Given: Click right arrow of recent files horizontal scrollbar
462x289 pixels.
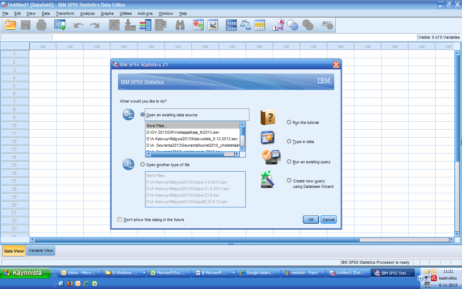Looking at the screenshot, I should (237, 154).
